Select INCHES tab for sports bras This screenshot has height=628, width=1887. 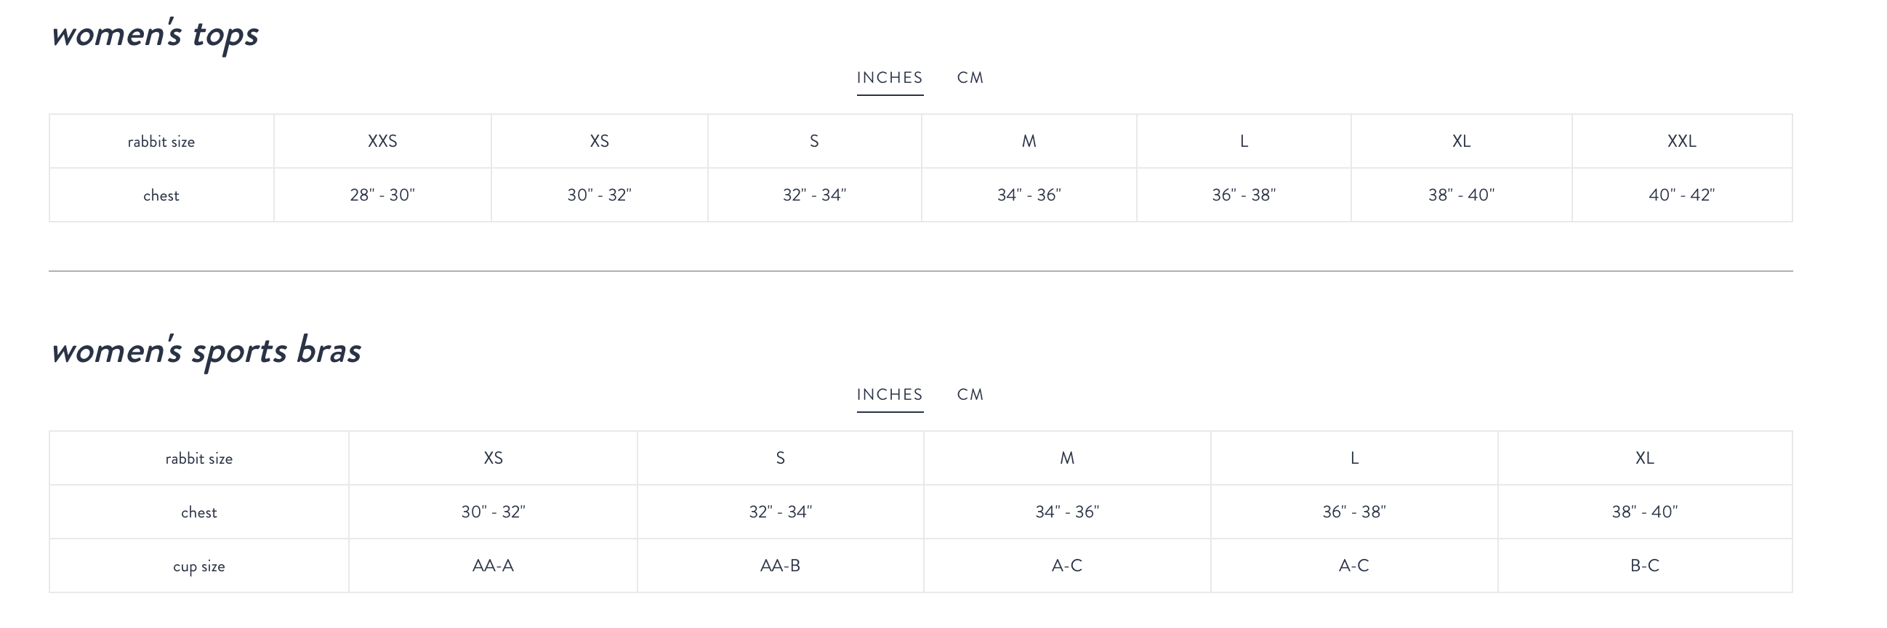(889, 394)
